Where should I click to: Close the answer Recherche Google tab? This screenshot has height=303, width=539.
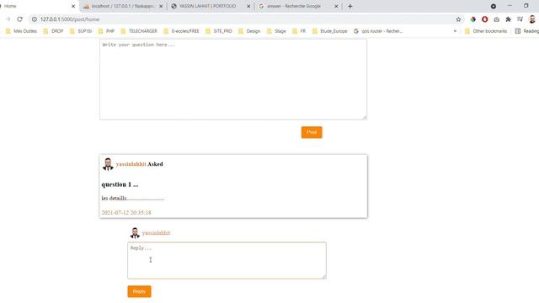[x=336, y=6]
